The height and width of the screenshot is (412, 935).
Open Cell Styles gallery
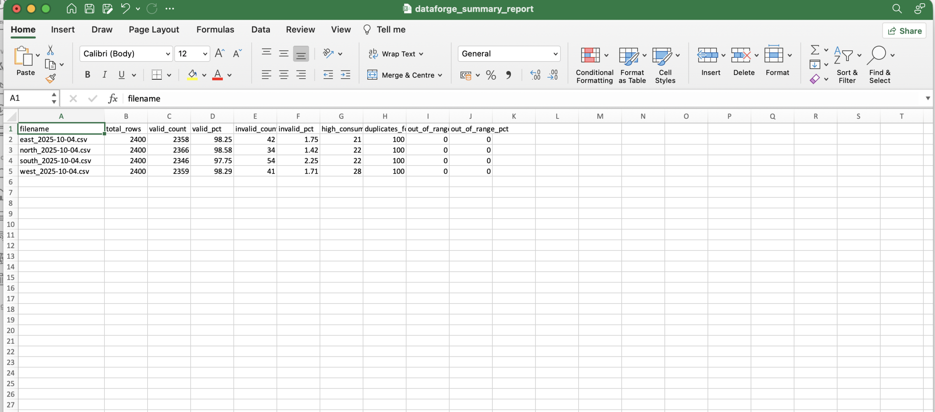point(665,65)
